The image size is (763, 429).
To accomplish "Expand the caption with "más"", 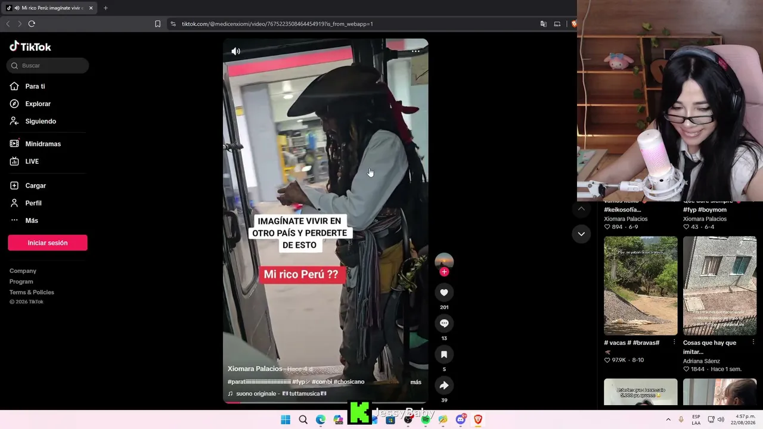I will [x=416, y=382].
